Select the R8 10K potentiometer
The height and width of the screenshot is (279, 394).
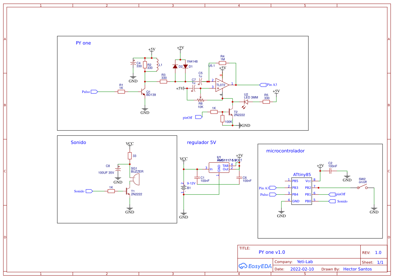pyautogui.click(x=201, y=100)
